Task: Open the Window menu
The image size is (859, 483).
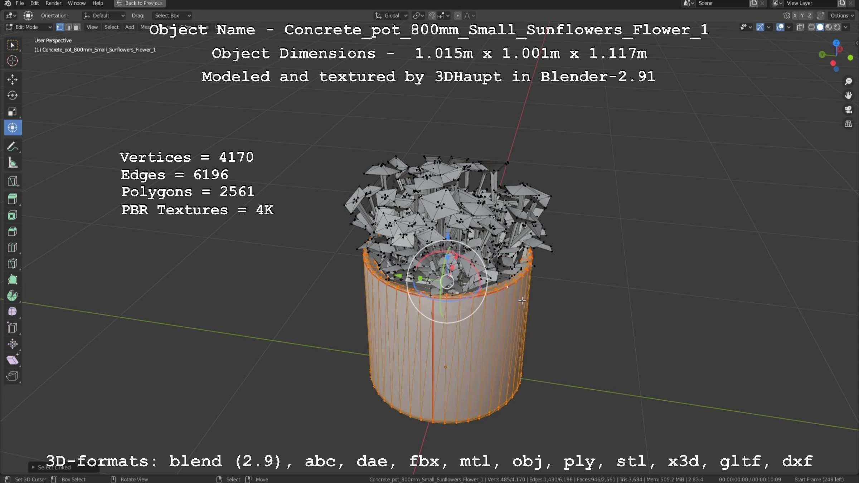Action: pyautogui.click(x=77, y=3)
